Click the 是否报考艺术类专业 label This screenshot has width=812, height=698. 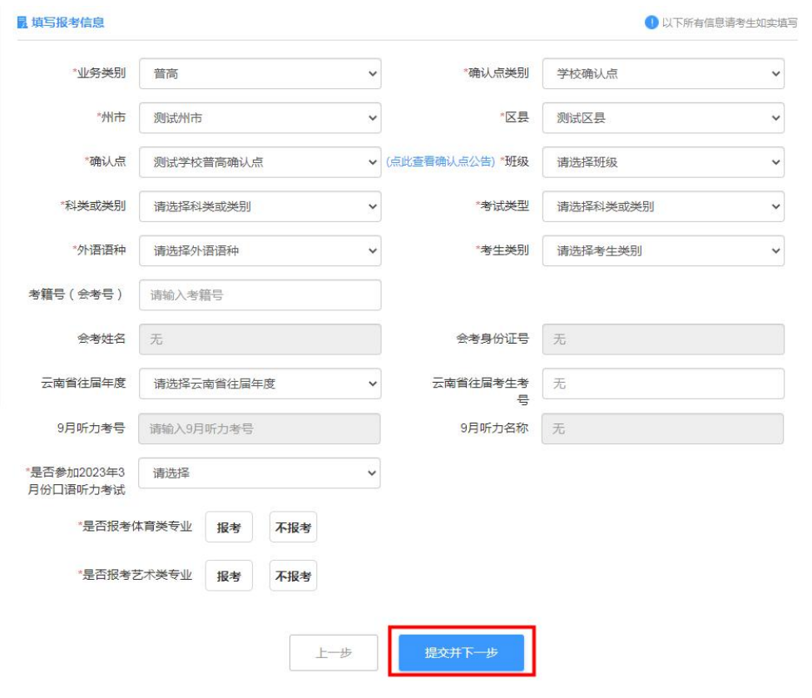point(135,575)
